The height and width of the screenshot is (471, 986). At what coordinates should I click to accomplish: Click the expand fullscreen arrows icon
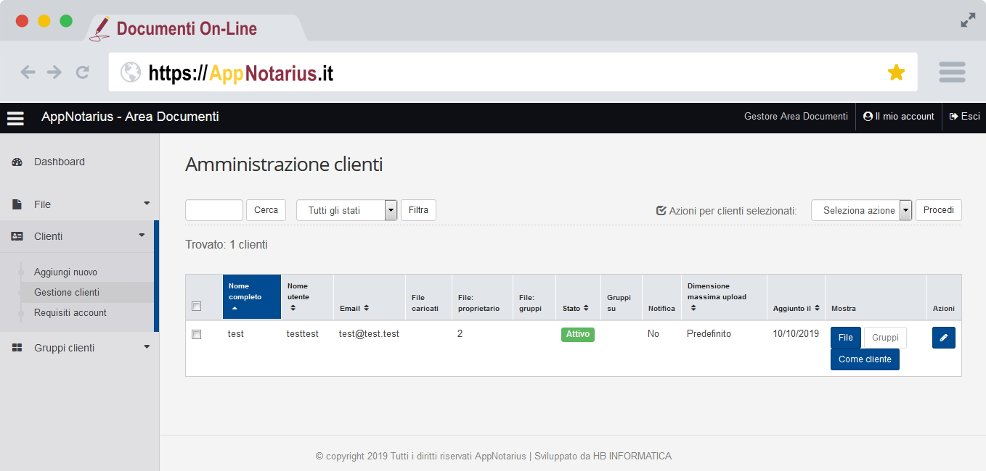click(968, 20)
